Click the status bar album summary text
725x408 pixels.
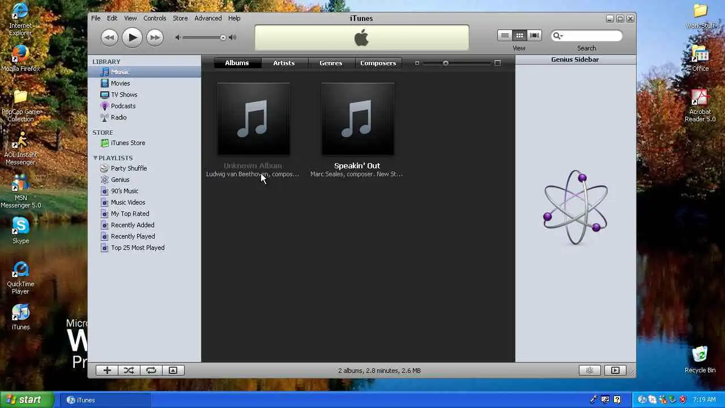[x=379, y=371]
